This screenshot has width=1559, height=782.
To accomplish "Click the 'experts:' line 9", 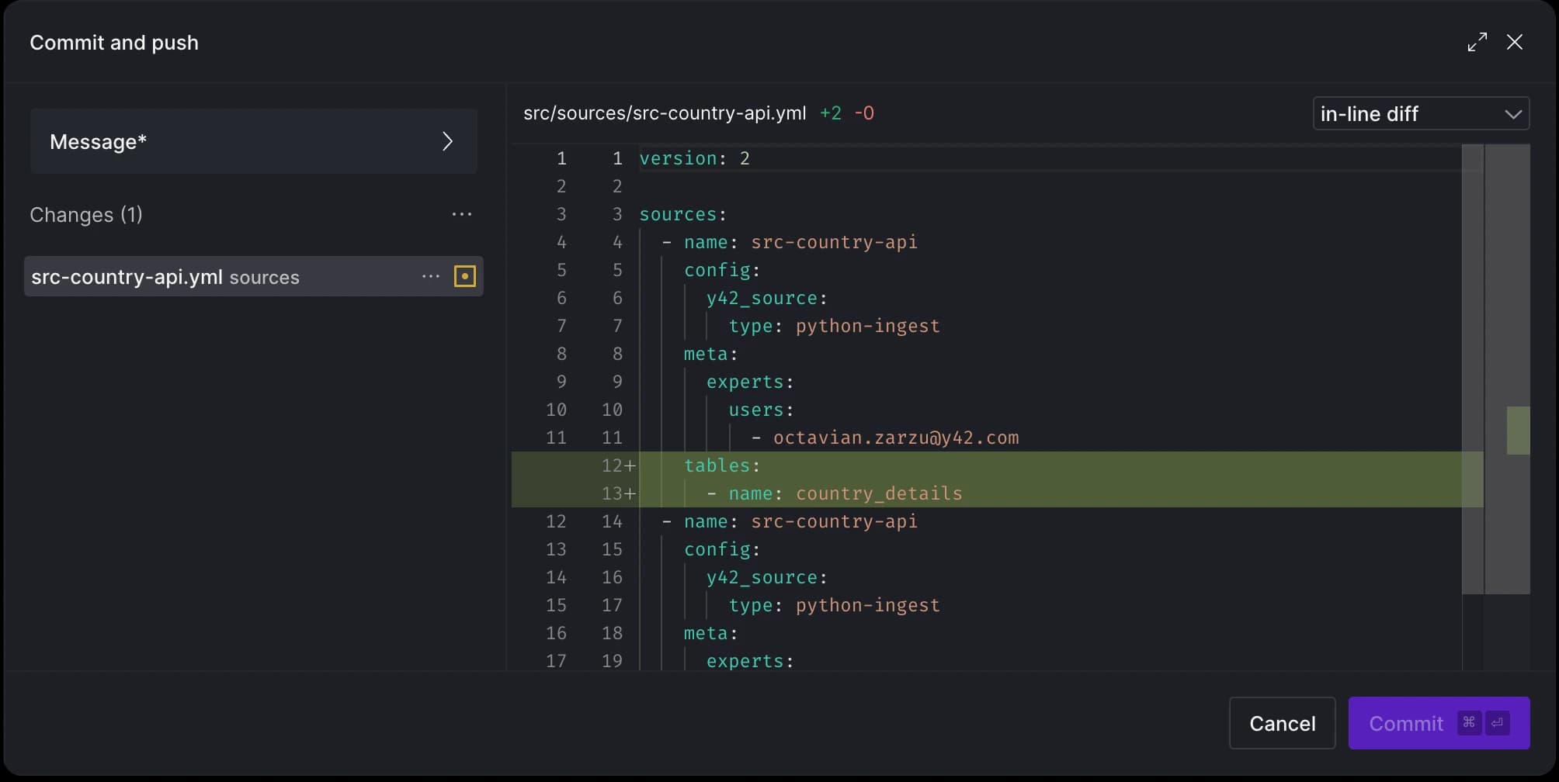I will 749,382.
